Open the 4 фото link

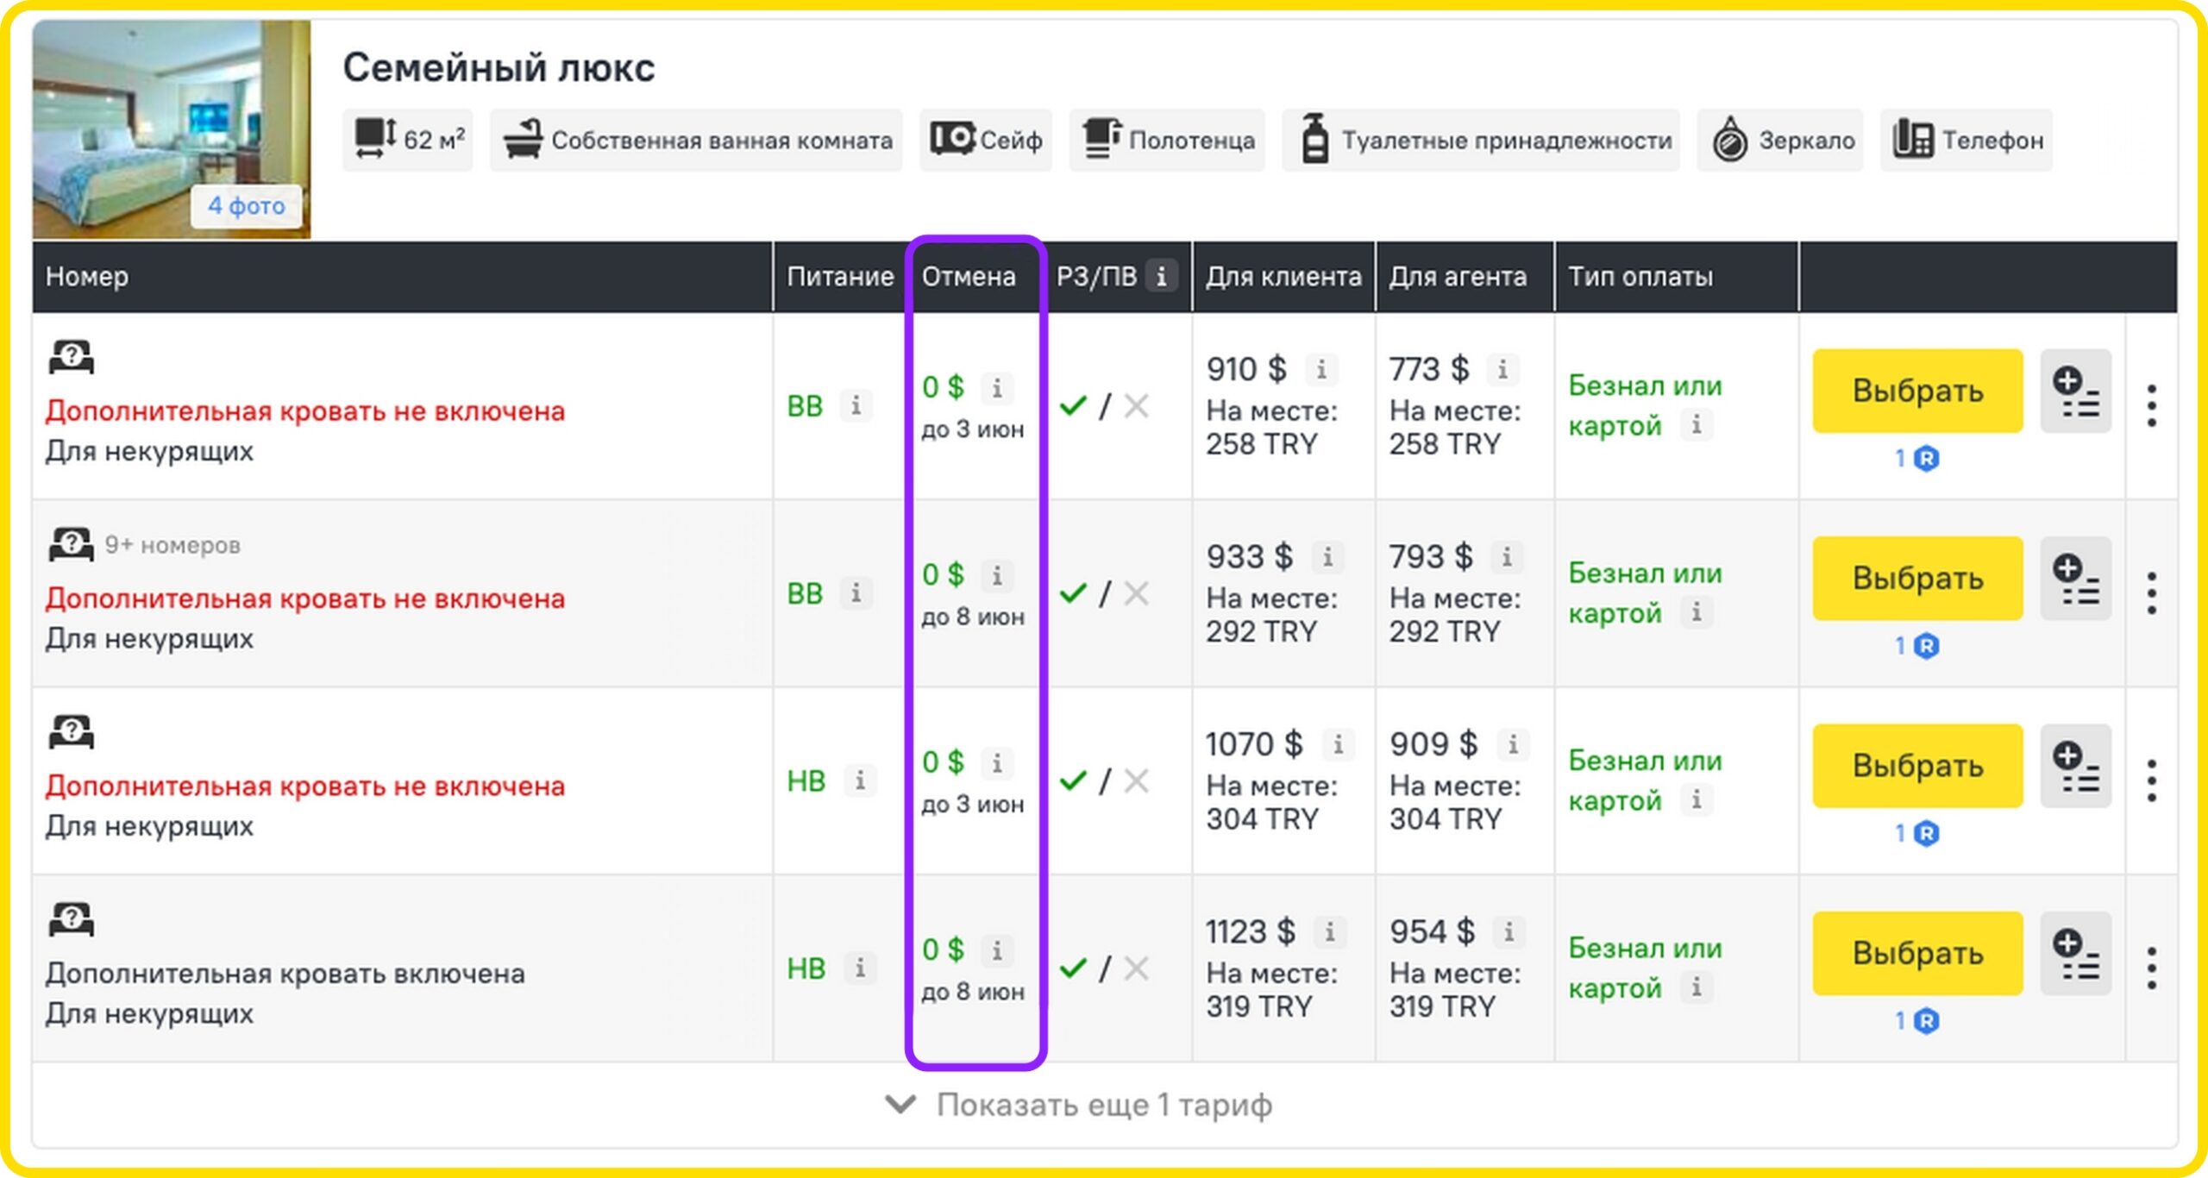(247, 206)
